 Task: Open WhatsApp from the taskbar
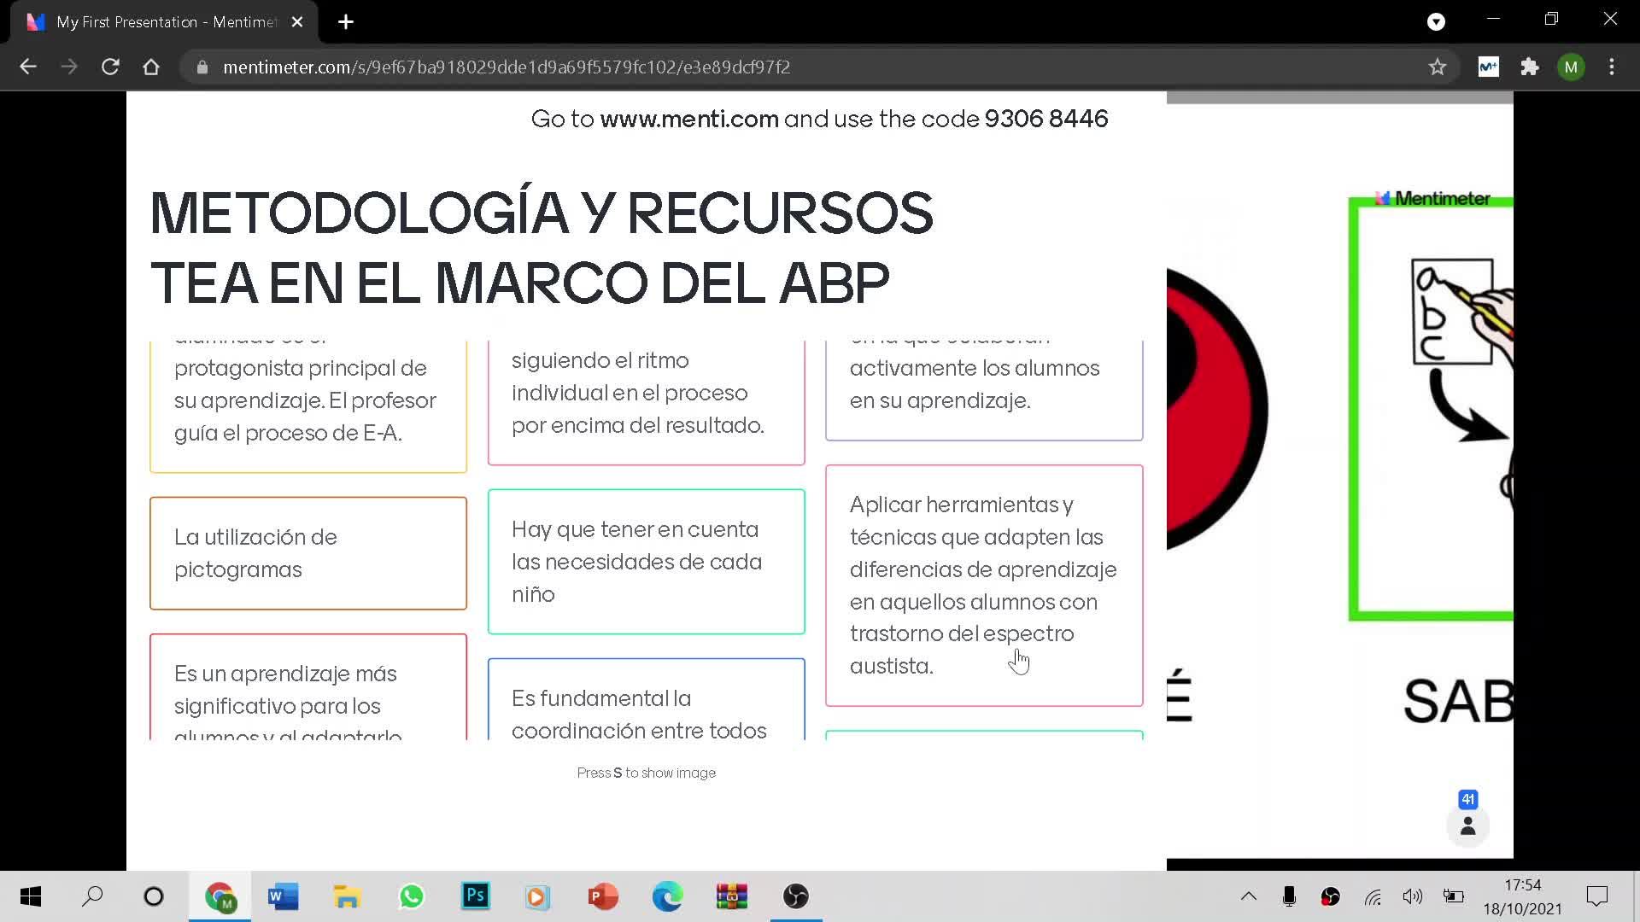coord(411,896)
